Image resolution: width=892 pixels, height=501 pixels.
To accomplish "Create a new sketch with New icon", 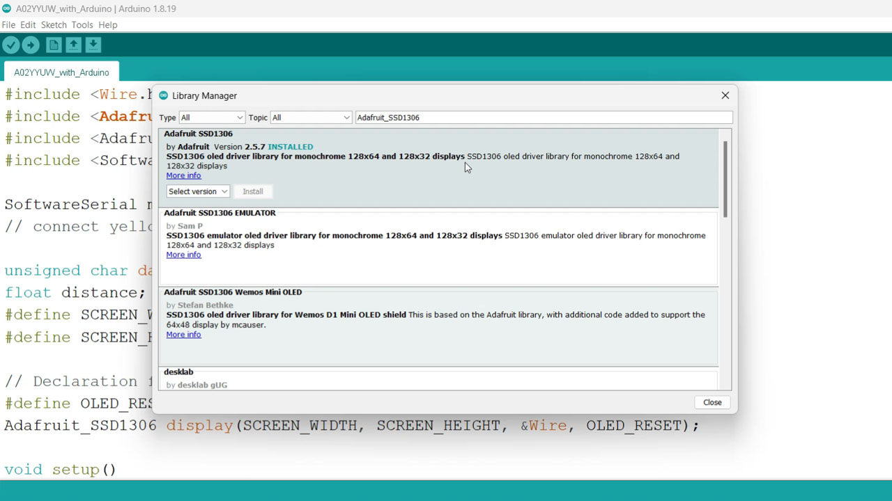I will (54, 45).
